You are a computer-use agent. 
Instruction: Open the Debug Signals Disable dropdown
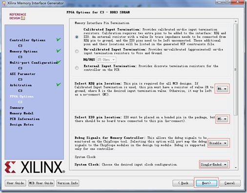point(218,143)
